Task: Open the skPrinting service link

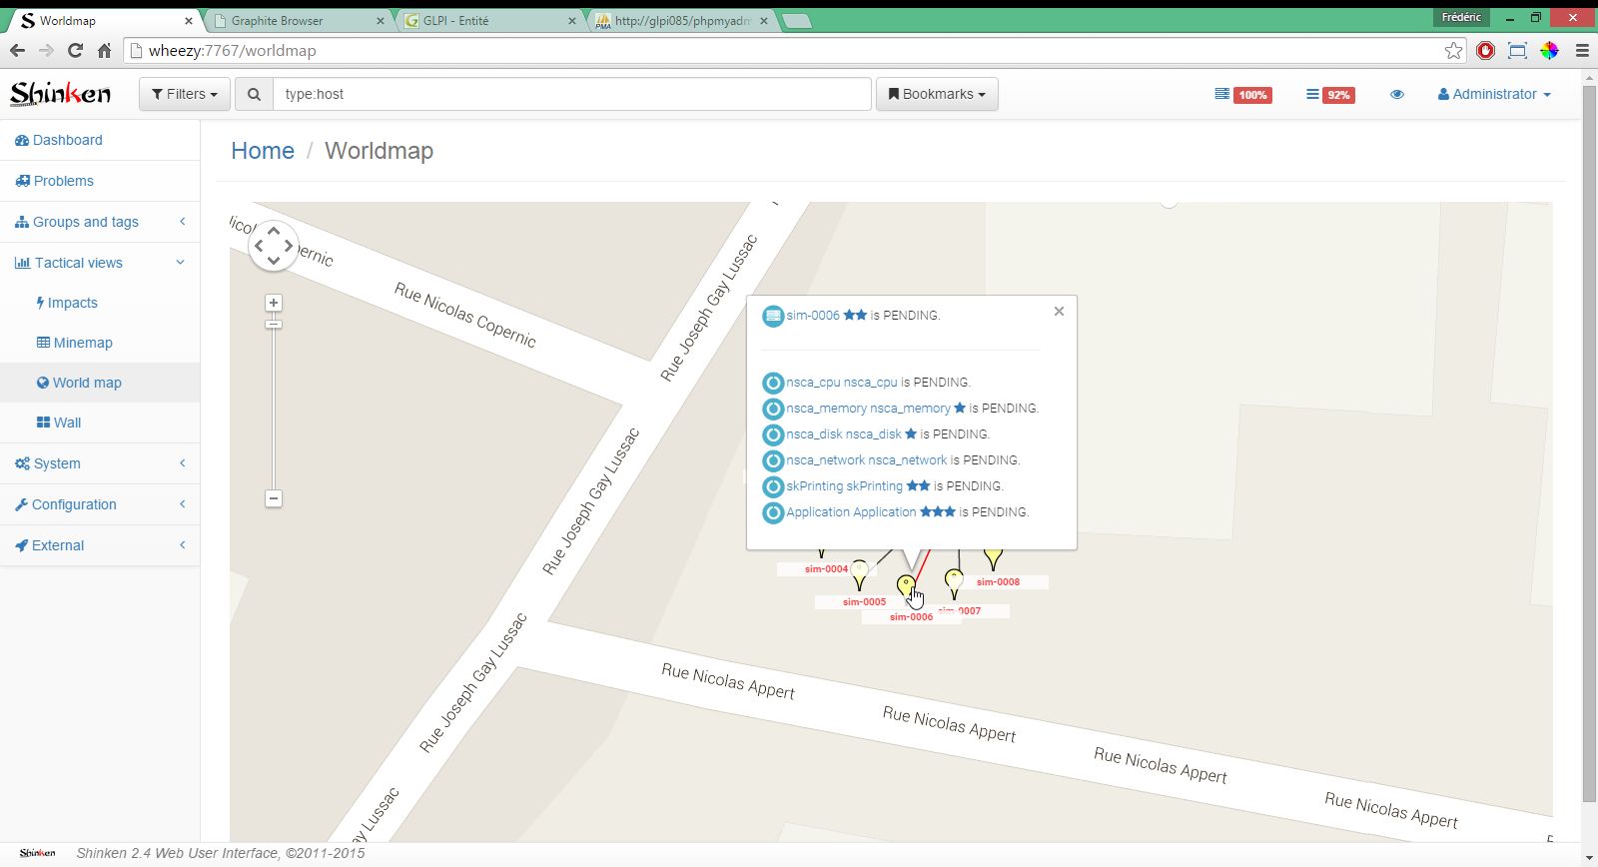Action: (844, 486)
